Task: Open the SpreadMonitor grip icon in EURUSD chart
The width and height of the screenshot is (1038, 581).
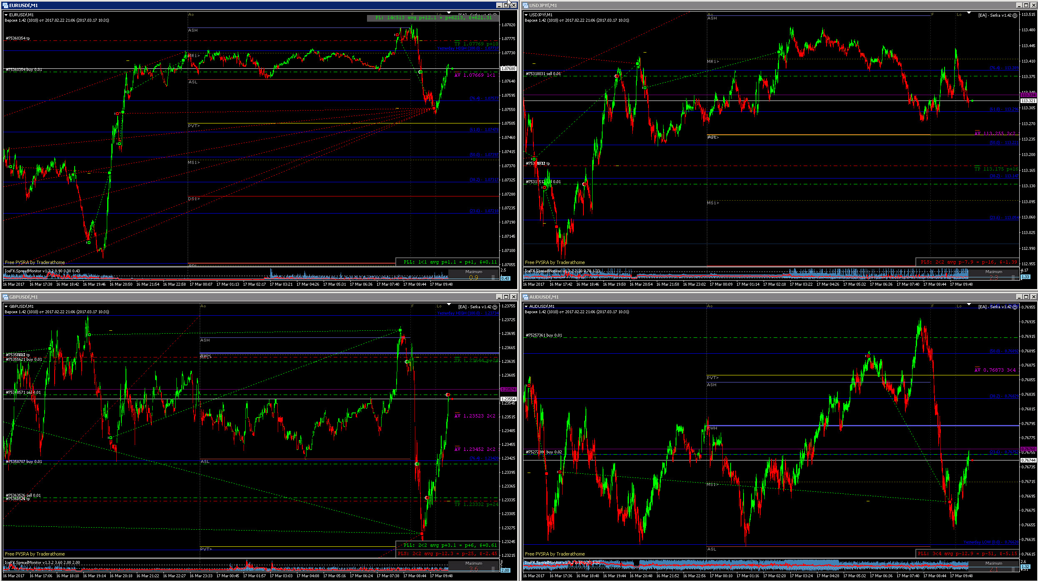Action: [493, 277]
